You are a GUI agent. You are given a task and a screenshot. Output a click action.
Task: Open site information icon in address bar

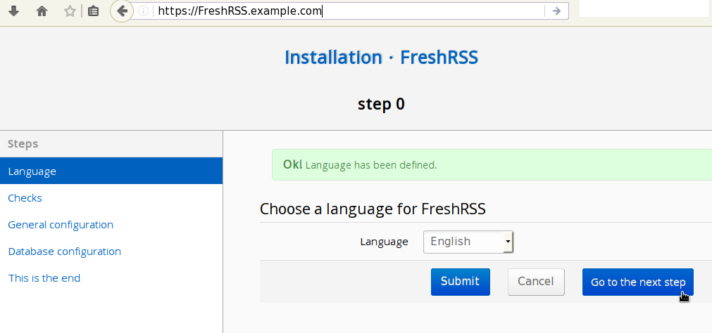pos(144,11)
